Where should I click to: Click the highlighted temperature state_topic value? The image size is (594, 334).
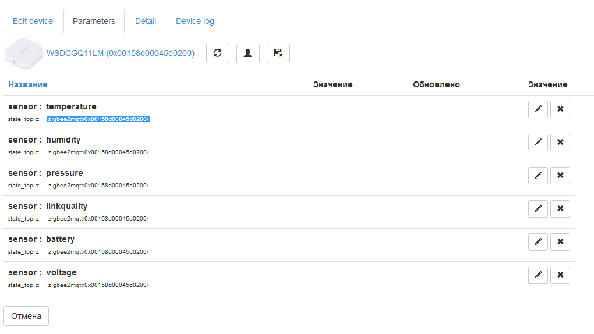click(98, 119)
